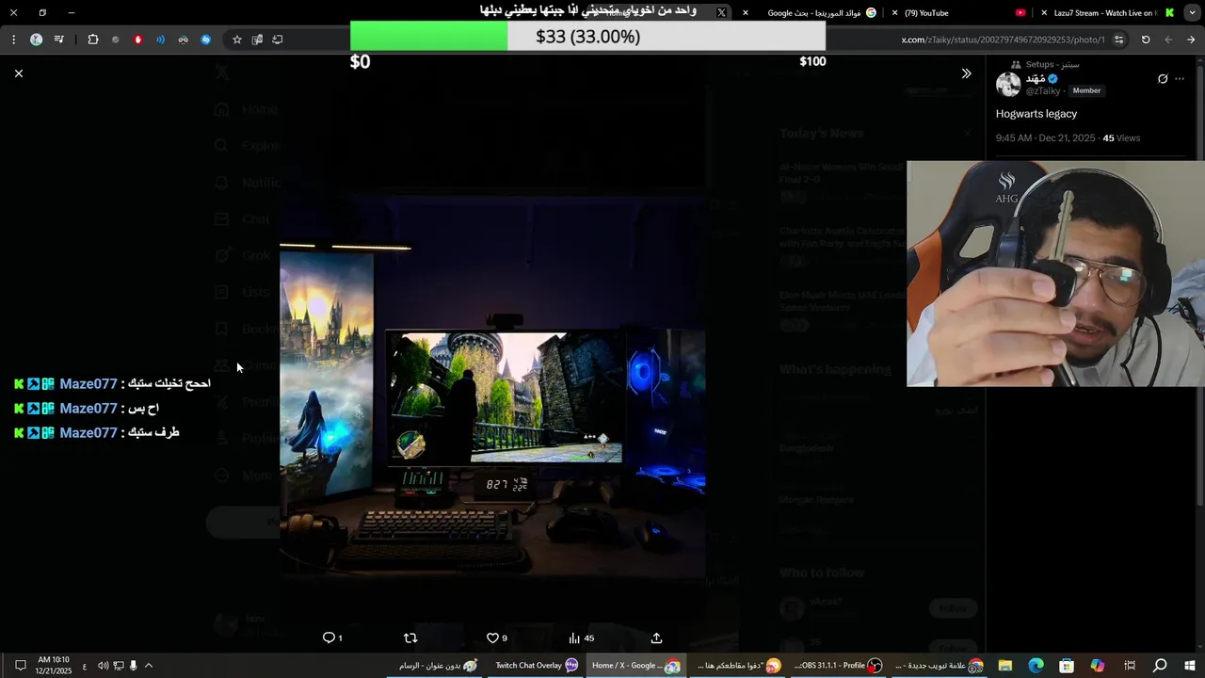Click the taskbar volume speaker icon
This screenshot has height=678, width=1205.
tap(103, 666)
